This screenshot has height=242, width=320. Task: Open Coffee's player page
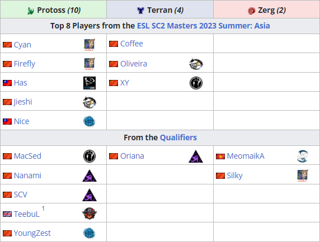click(x=131, y=44)
